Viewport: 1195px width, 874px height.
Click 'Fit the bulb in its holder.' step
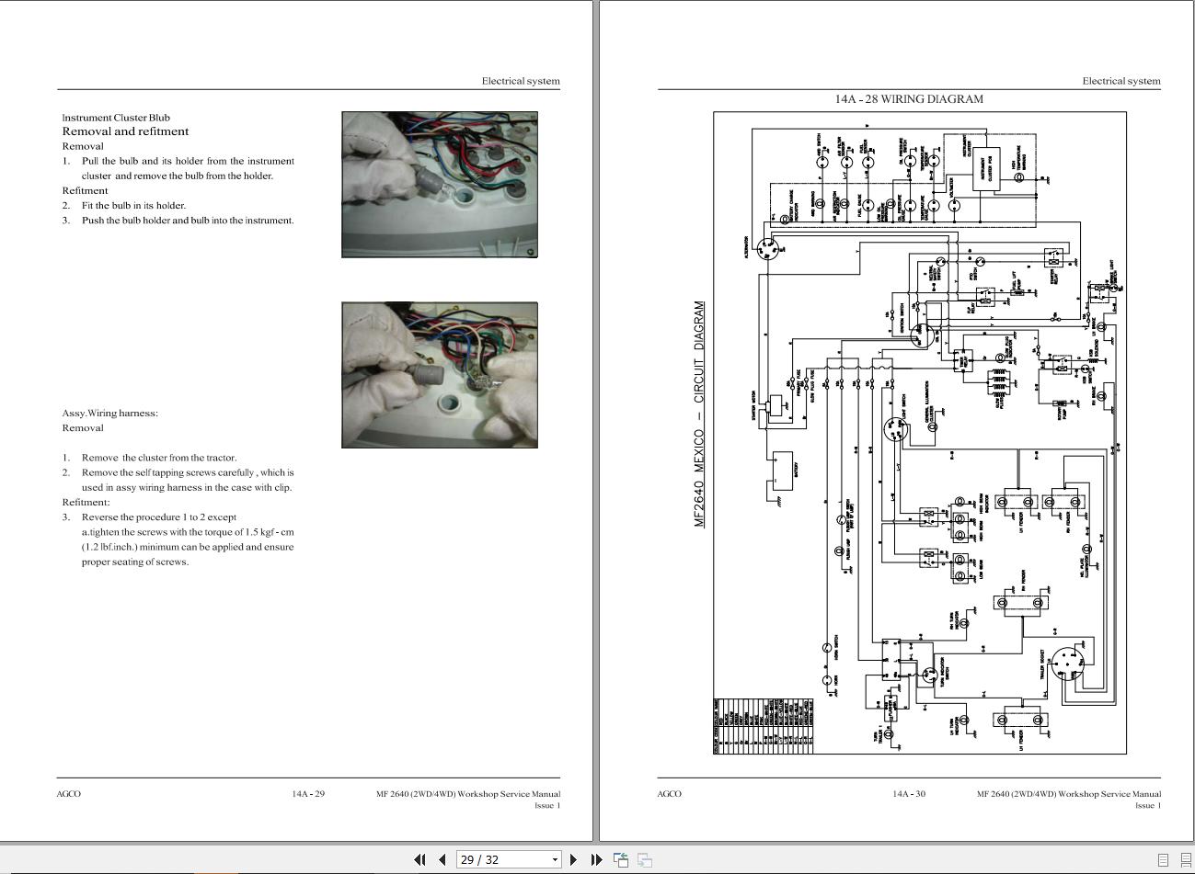pyautogui.click(x=133, y=206)
